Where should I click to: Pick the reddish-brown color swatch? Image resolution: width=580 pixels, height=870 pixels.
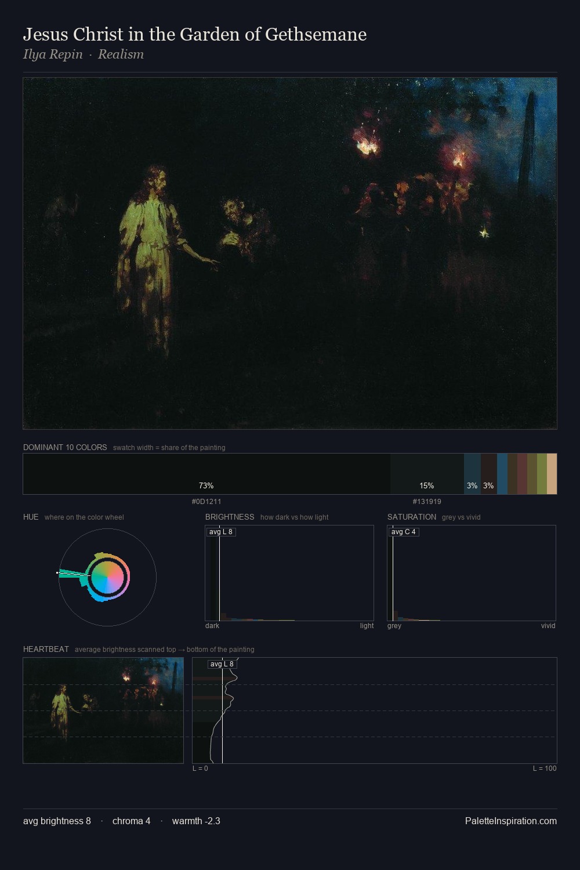click(522, 474)
